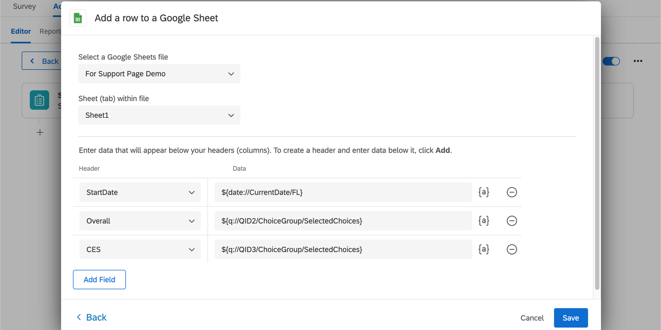Image resolution: width=661 pixels, height=330 pixels.
Task: Click the dialog vertical scrollbar
Action: [597, 163]
